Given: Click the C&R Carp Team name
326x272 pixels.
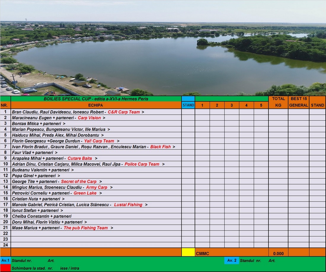Looking at the screenshot, I should pyautogui.click(x=124, y=112).
